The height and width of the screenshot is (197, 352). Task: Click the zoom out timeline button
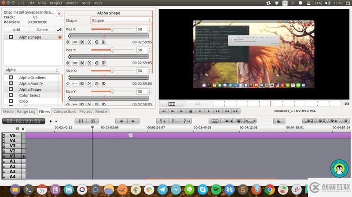pyautogui.click(x=175, y=121)
